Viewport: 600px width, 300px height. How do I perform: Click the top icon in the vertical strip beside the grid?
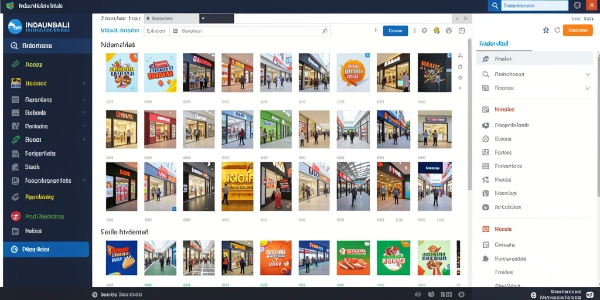click(461, 56)
